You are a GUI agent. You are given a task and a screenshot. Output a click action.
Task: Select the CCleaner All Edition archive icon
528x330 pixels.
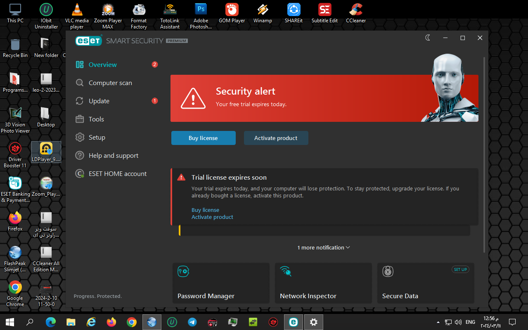tap(46, 259)
